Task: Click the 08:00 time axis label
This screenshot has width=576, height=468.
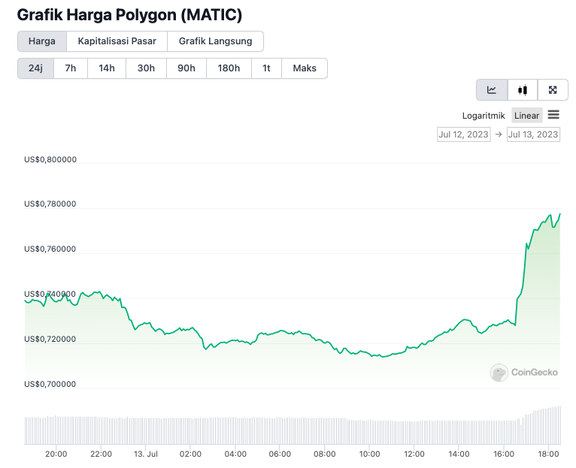Action: [325, 454]
